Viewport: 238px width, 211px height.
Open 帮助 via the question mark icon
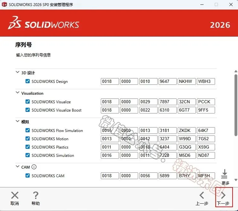tap(36, 195)
